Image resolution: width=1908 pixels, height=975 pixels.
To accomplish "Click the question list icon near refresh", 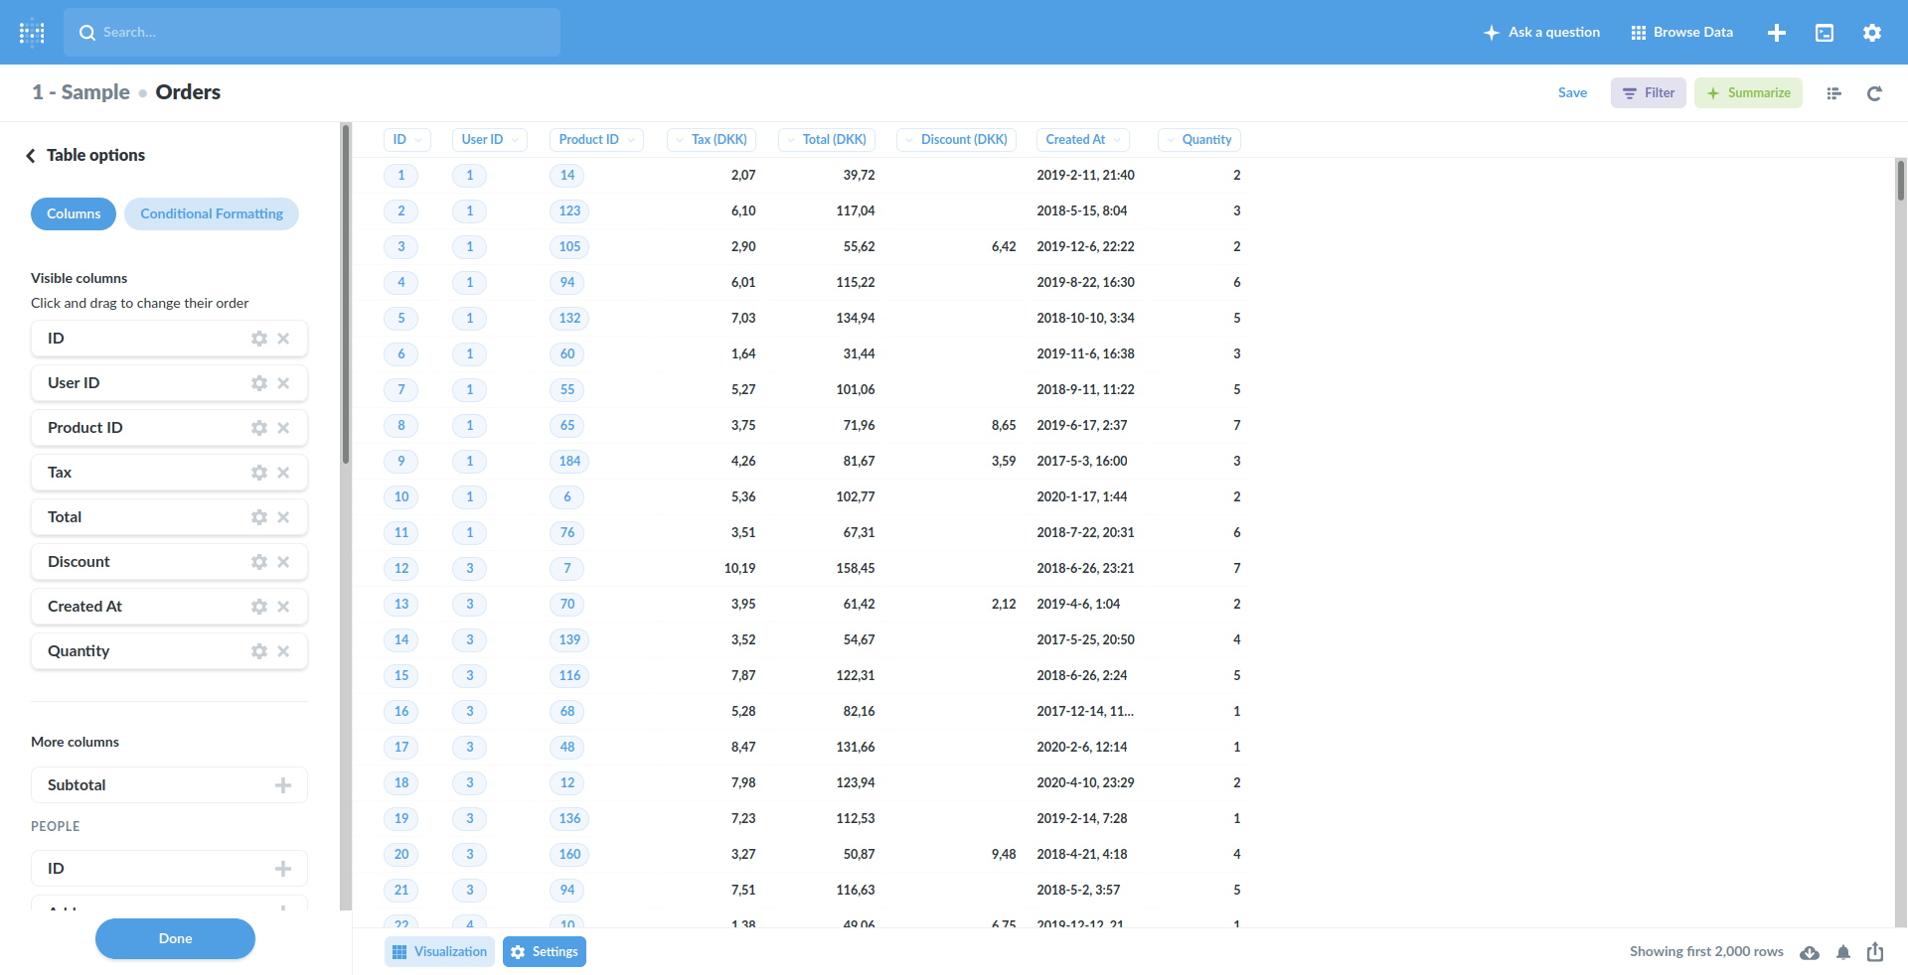I will tap(1834, 92).
